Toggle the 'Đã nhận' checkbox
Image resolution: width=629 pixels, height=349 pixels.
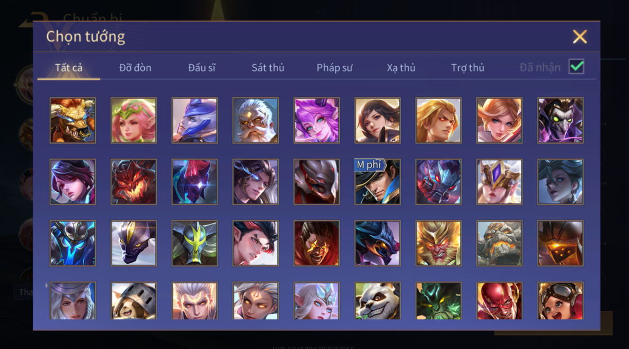577,67
